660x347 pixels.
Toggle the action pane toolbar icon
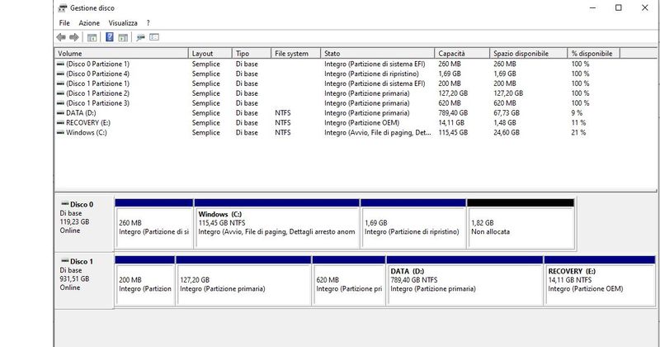tap(123, 37)
